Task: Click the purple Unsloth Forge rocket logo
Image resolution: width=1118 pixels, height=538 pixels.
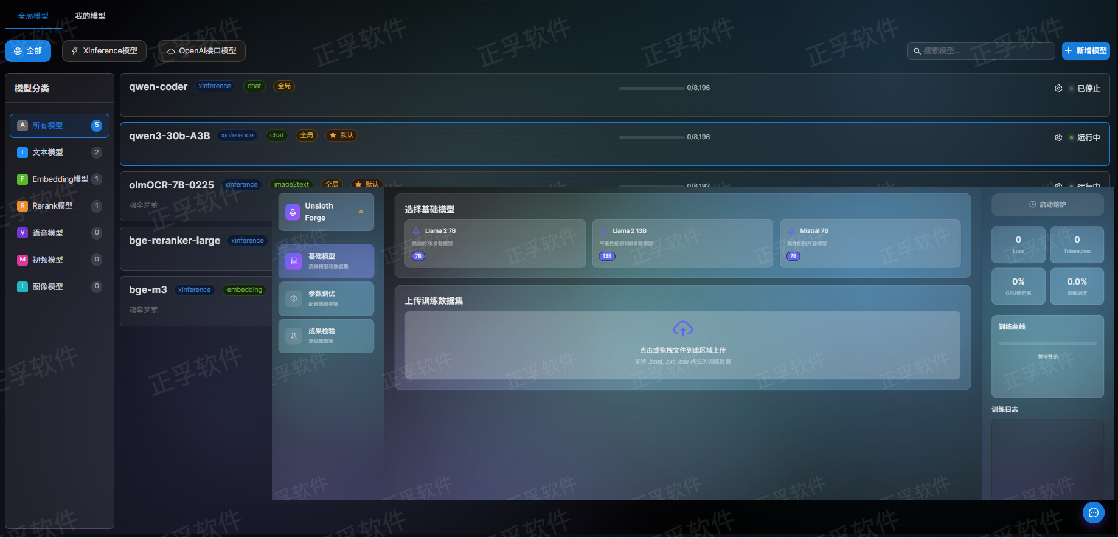Action: pos(293,212)
